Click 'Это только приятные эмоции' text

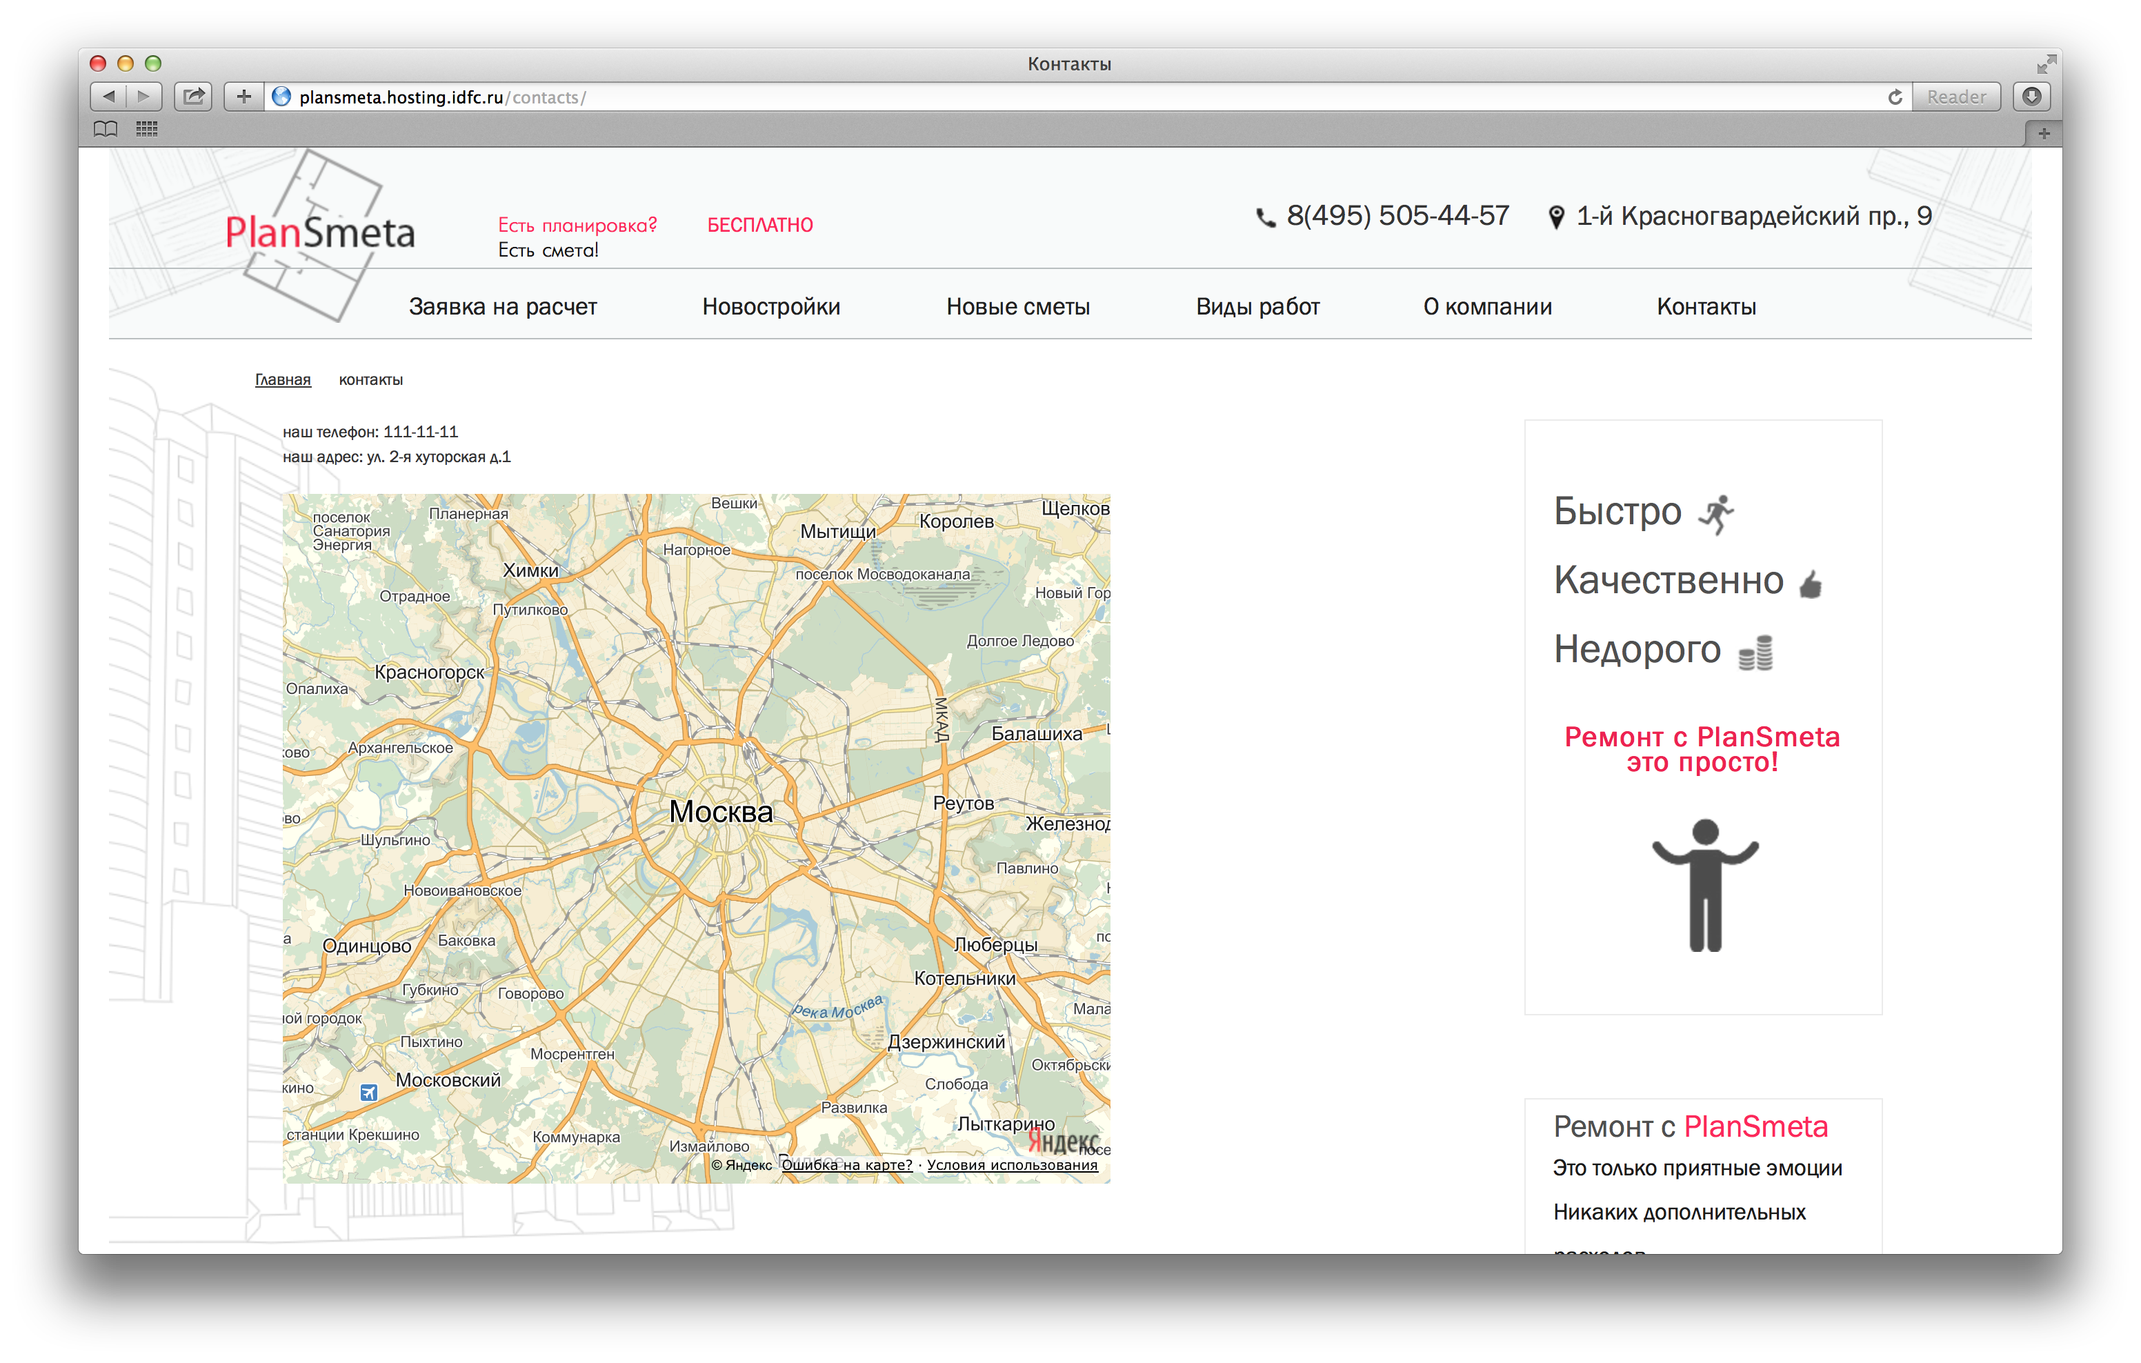click(x=1697, y=1168)
